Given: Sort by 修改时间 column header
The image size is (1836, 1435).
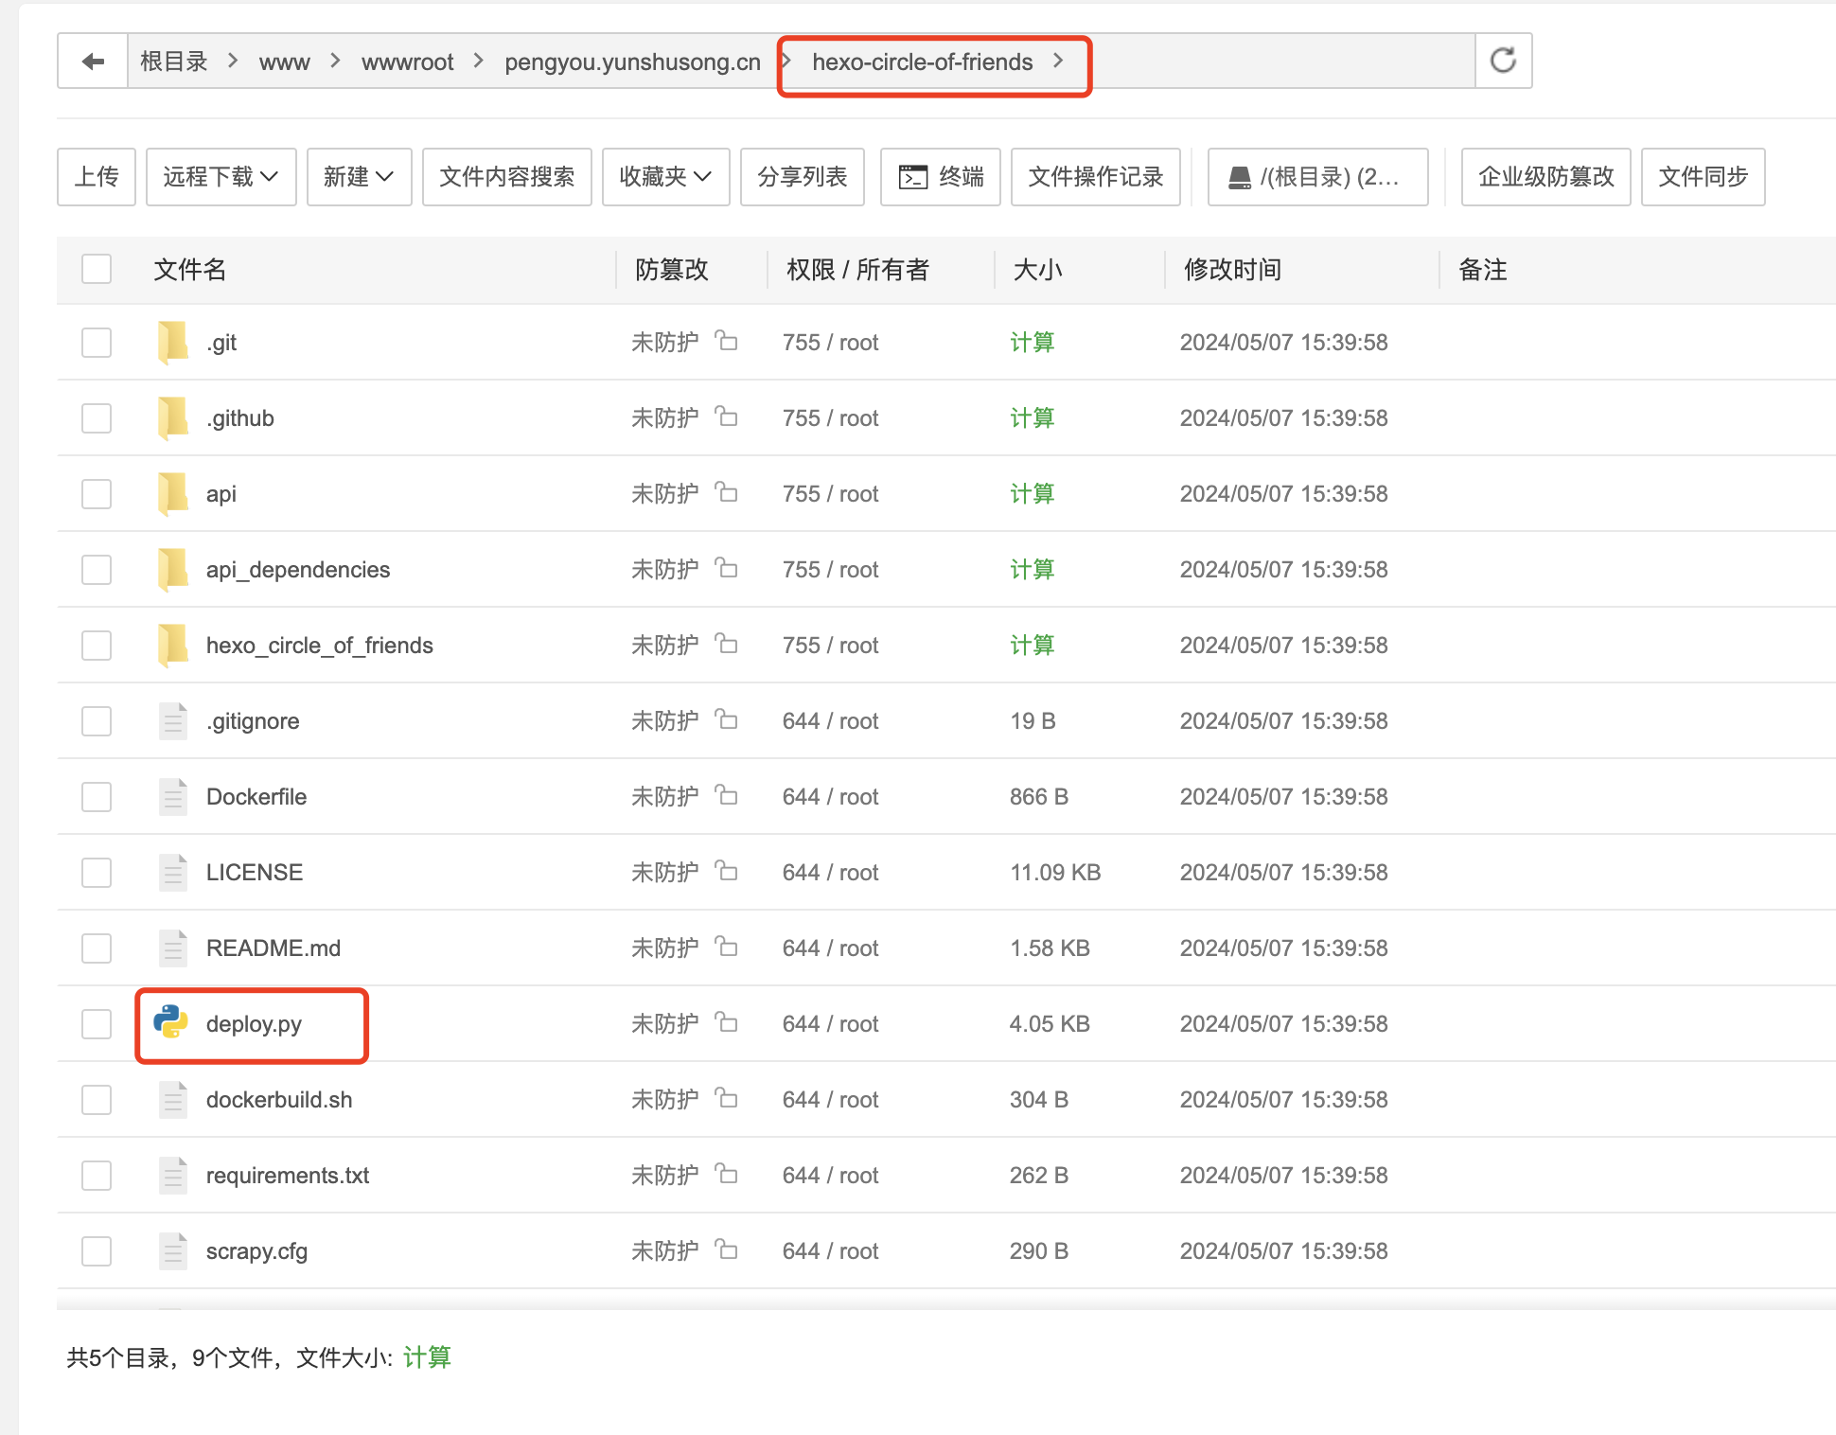Looking at the screenshot, I should 1232,270.
